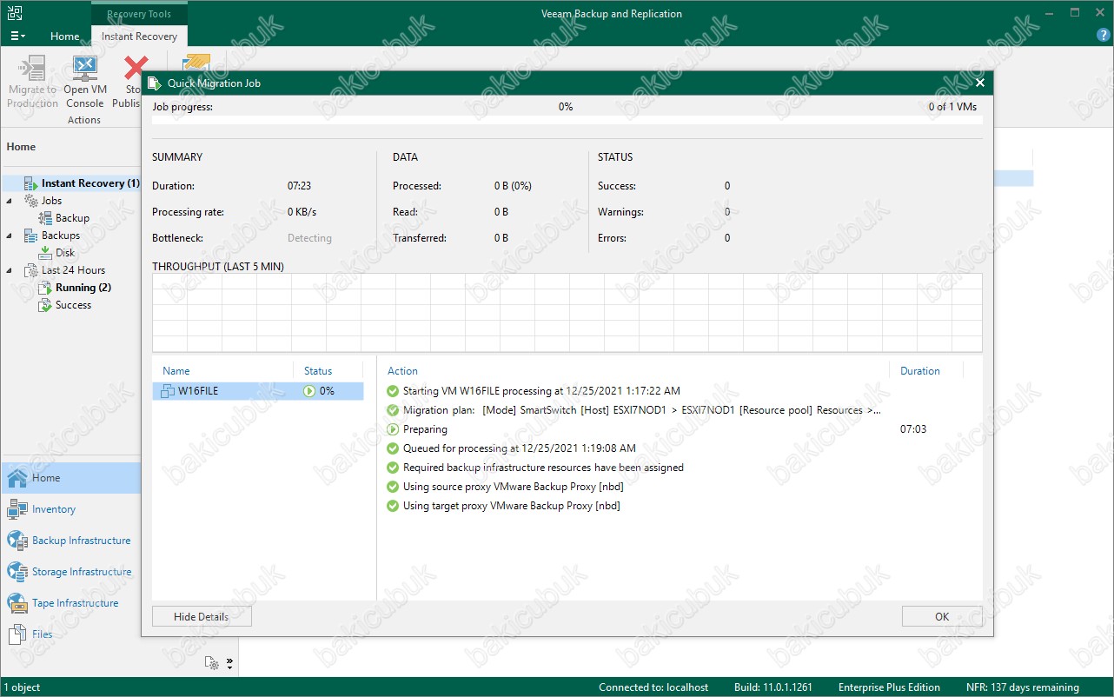The width and height of the screenshot is (1114, 697).
Task: Select Disk under Backups
Action: pyautogui.click(x=65, y=253)
